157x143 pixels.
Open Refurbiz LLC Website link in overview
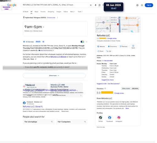tap(58, 57)
